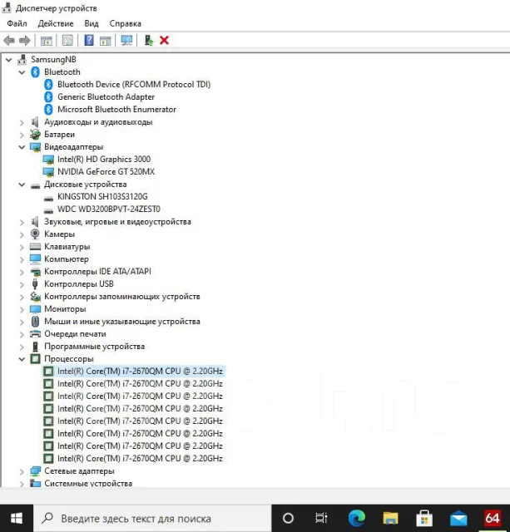
Task: Collapse the Видеоадаптеры category
Action: click(x=22, y=147)
